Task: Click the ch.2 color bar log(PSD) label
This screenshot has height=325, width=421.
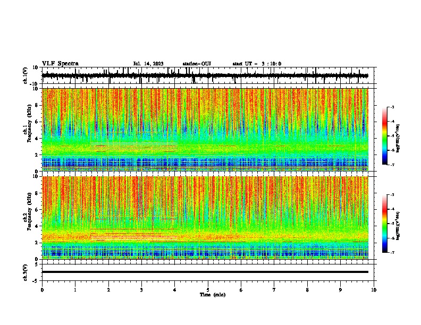Action: click(x=398, y=226)
